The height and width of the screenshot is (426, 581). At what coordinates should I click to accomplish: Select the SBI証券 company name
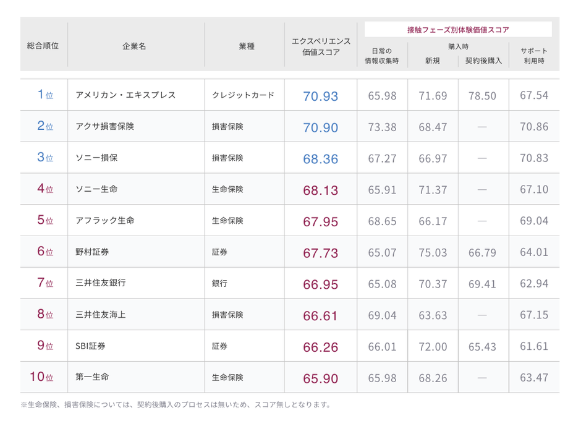(x=90, y=346)
